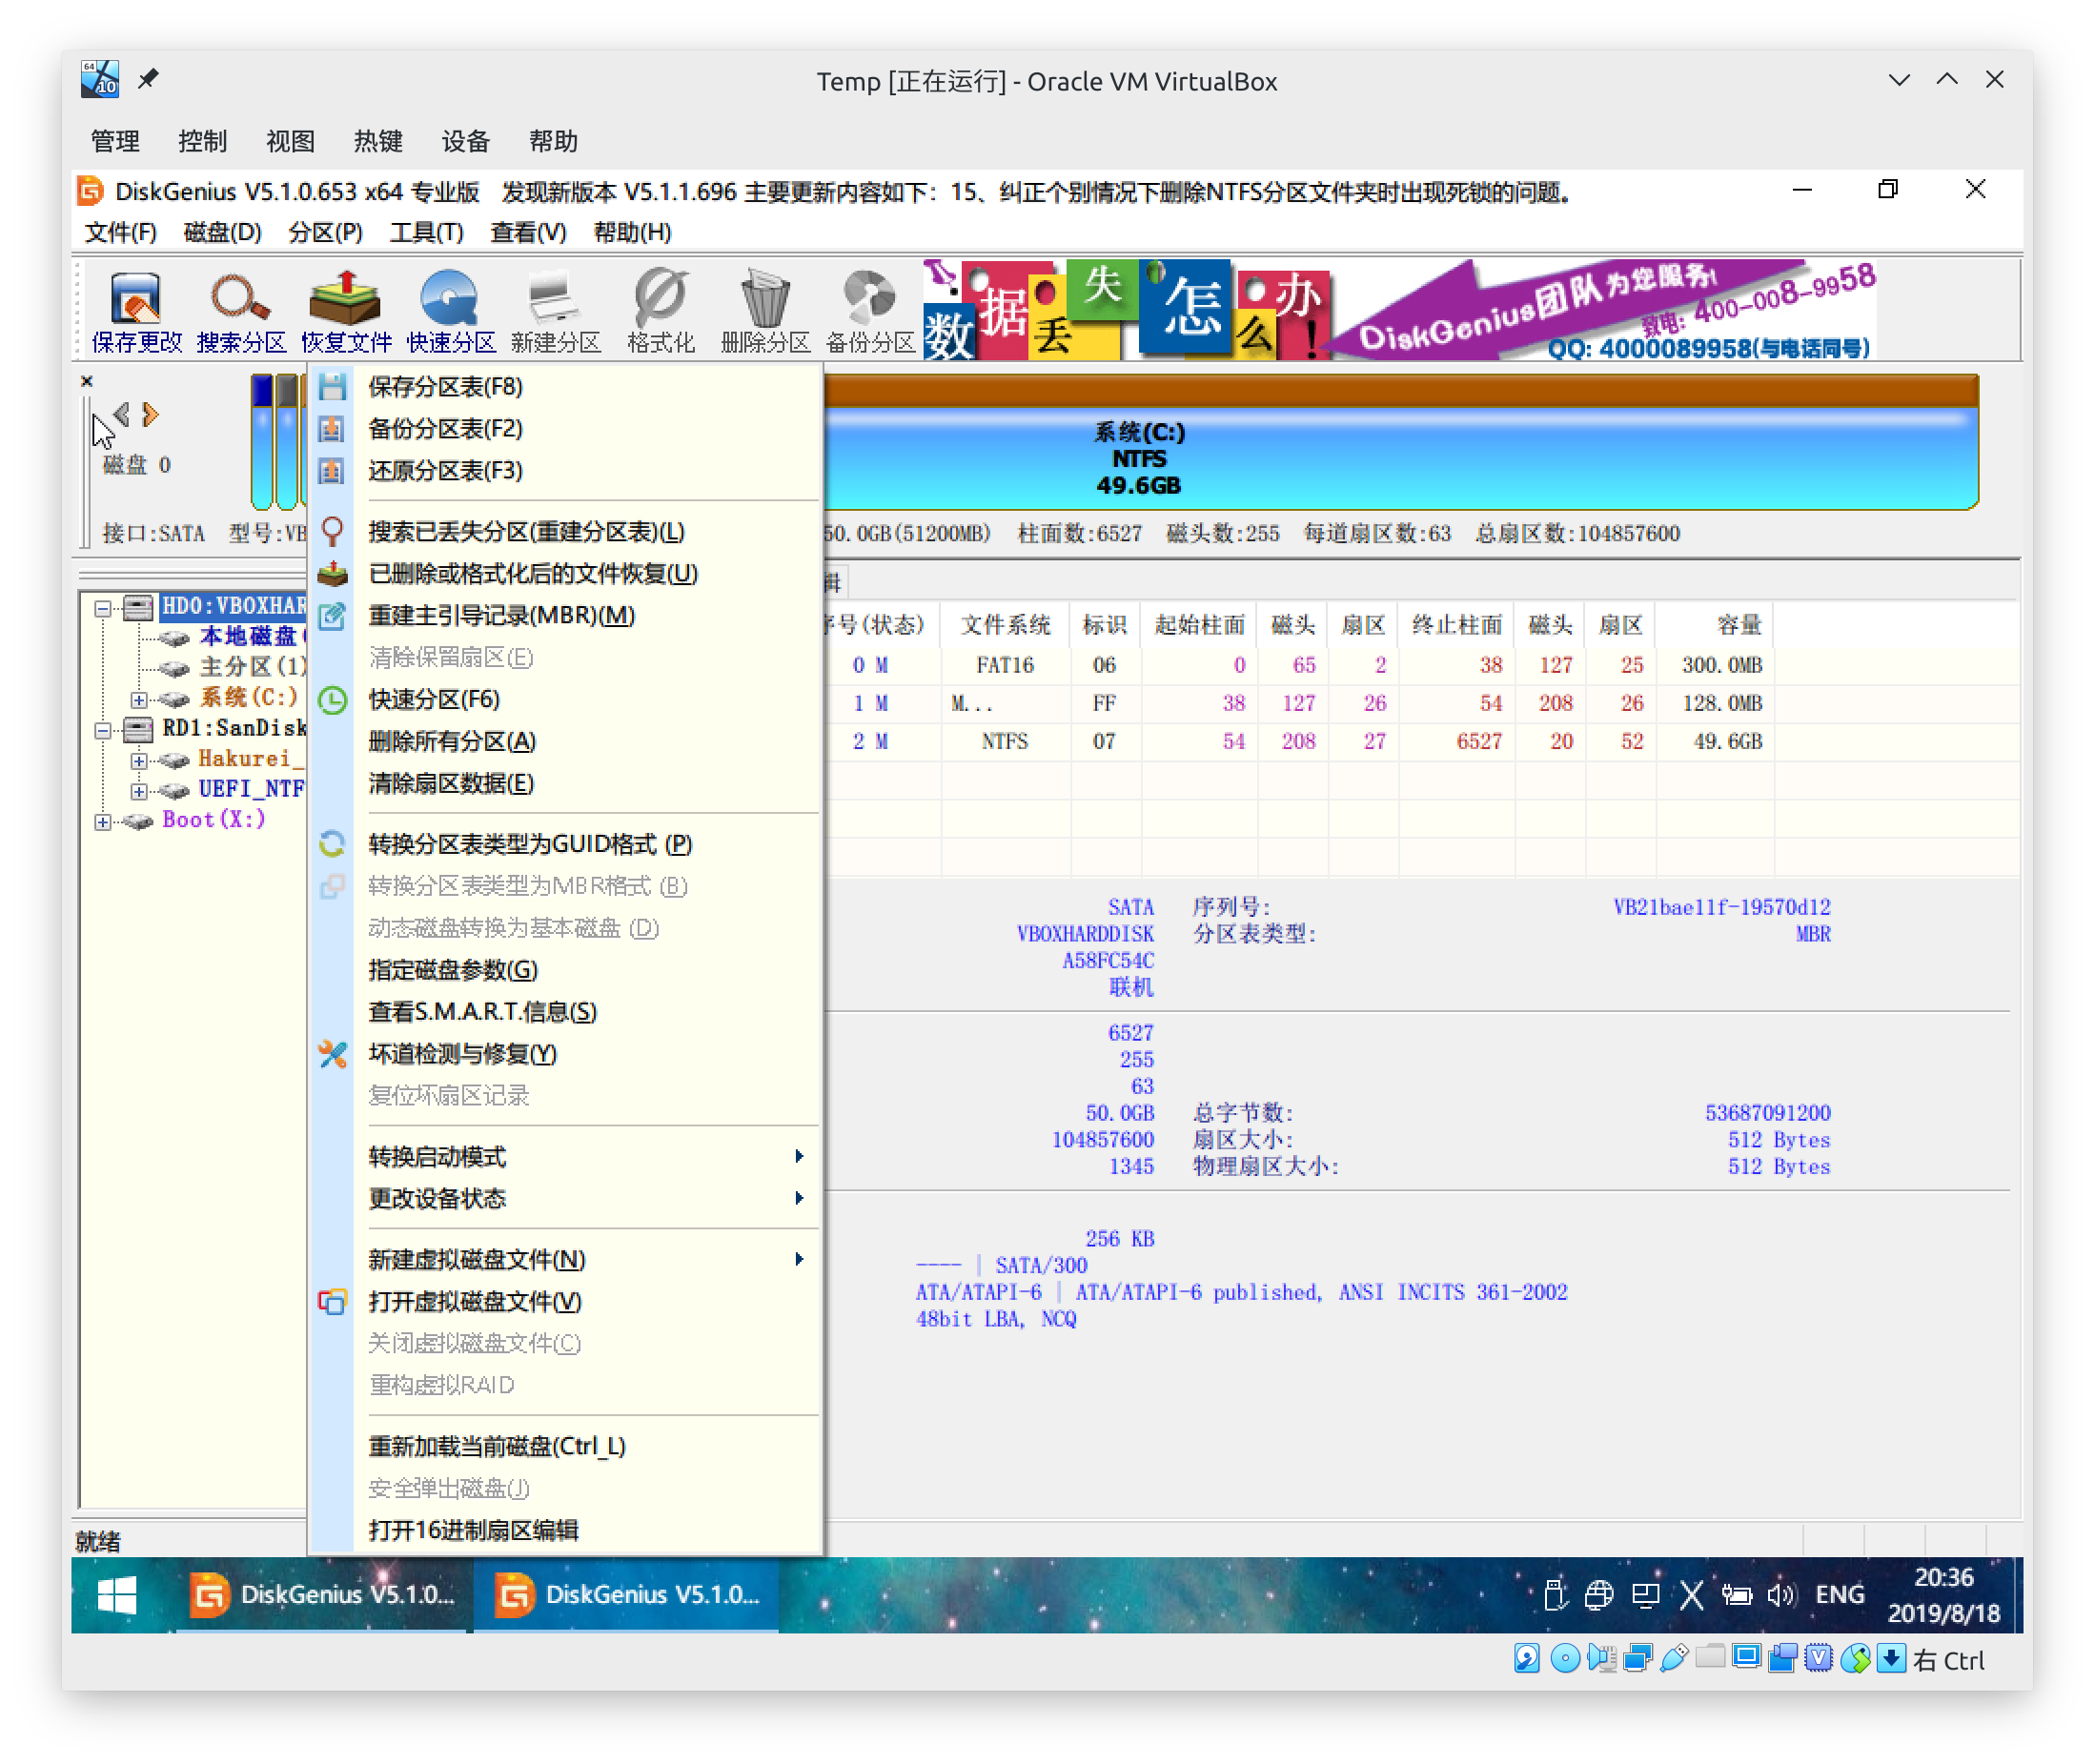
Task: Click the pin icon in VirtualBox title bar
Action: tap(148, 79)
